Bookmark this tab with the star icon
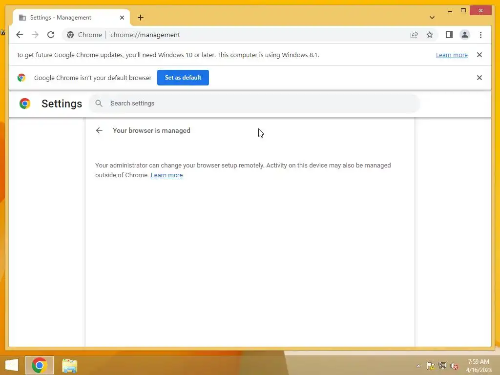The image size is (500, 375). [x=430, y=35]
